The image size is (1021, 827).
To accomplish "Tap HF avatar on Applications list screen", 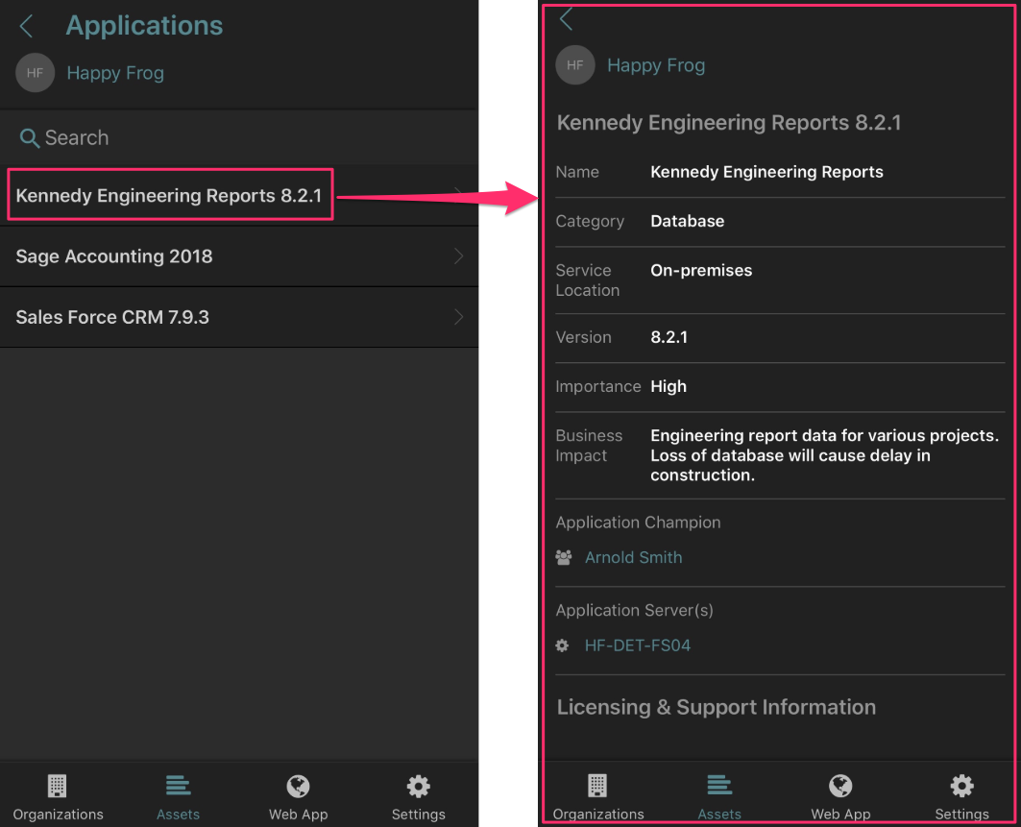I will 36,73.
